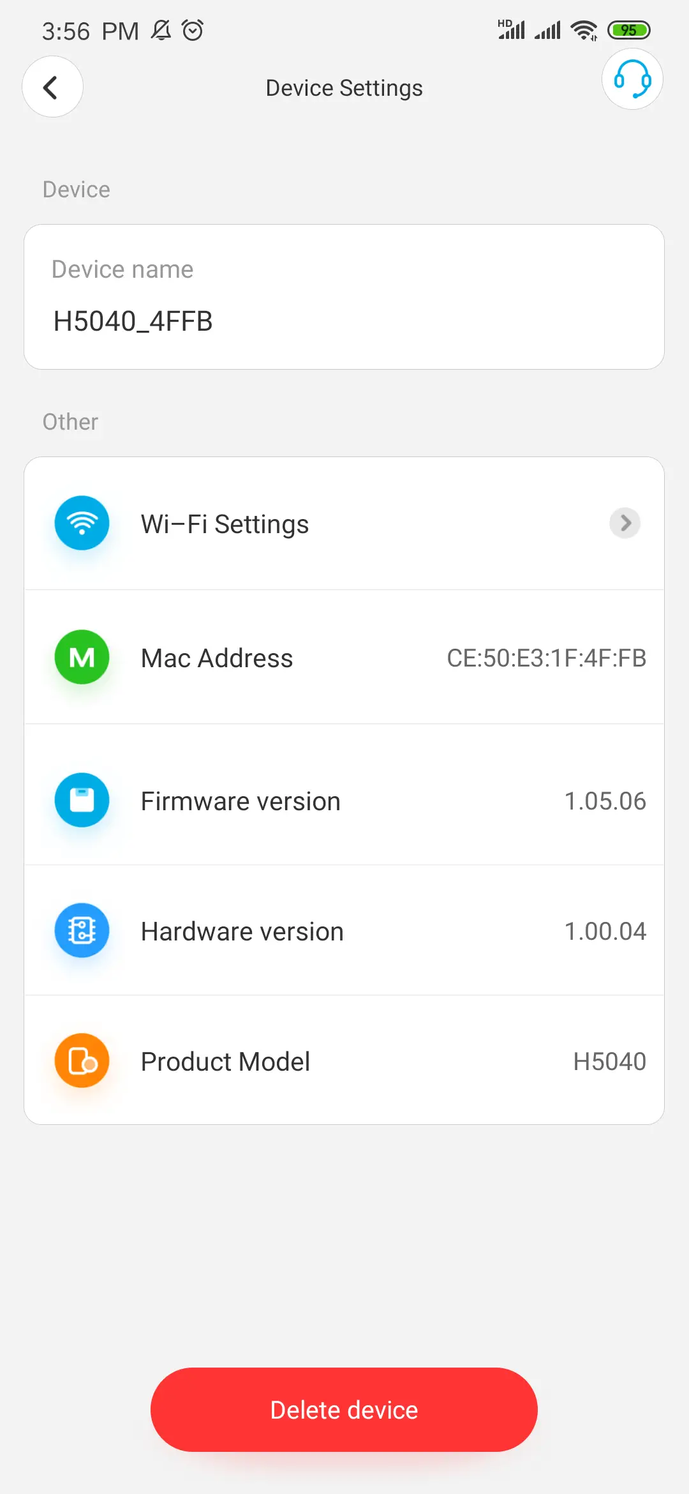Select the Mac Address row
Screen dimensions: 689x1494
point(344,657)
